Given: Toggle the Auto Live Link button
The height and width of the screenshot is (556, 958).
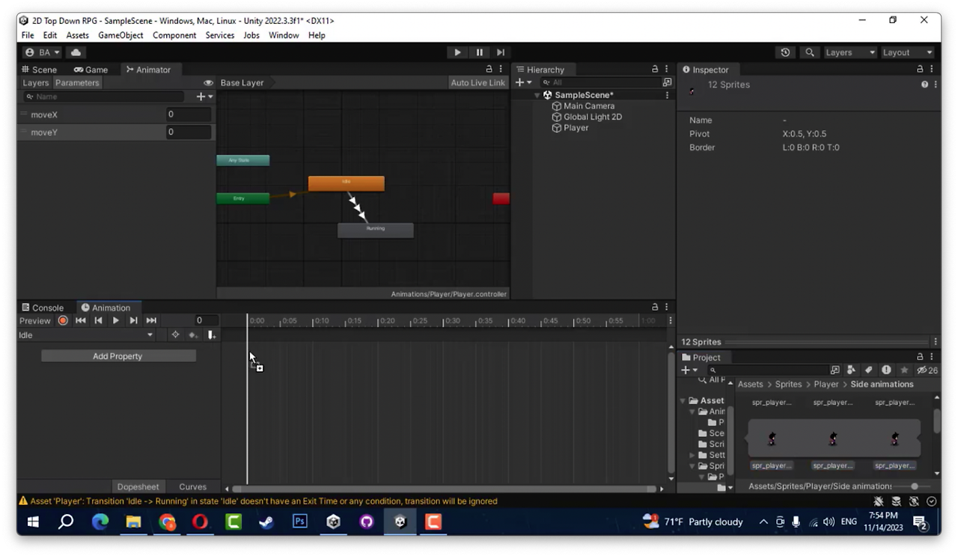Looking at the screenshot, I should [x=478, y=83].
